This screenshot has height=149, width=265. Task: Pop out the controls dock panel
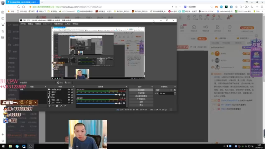click(x=152, y=87)
